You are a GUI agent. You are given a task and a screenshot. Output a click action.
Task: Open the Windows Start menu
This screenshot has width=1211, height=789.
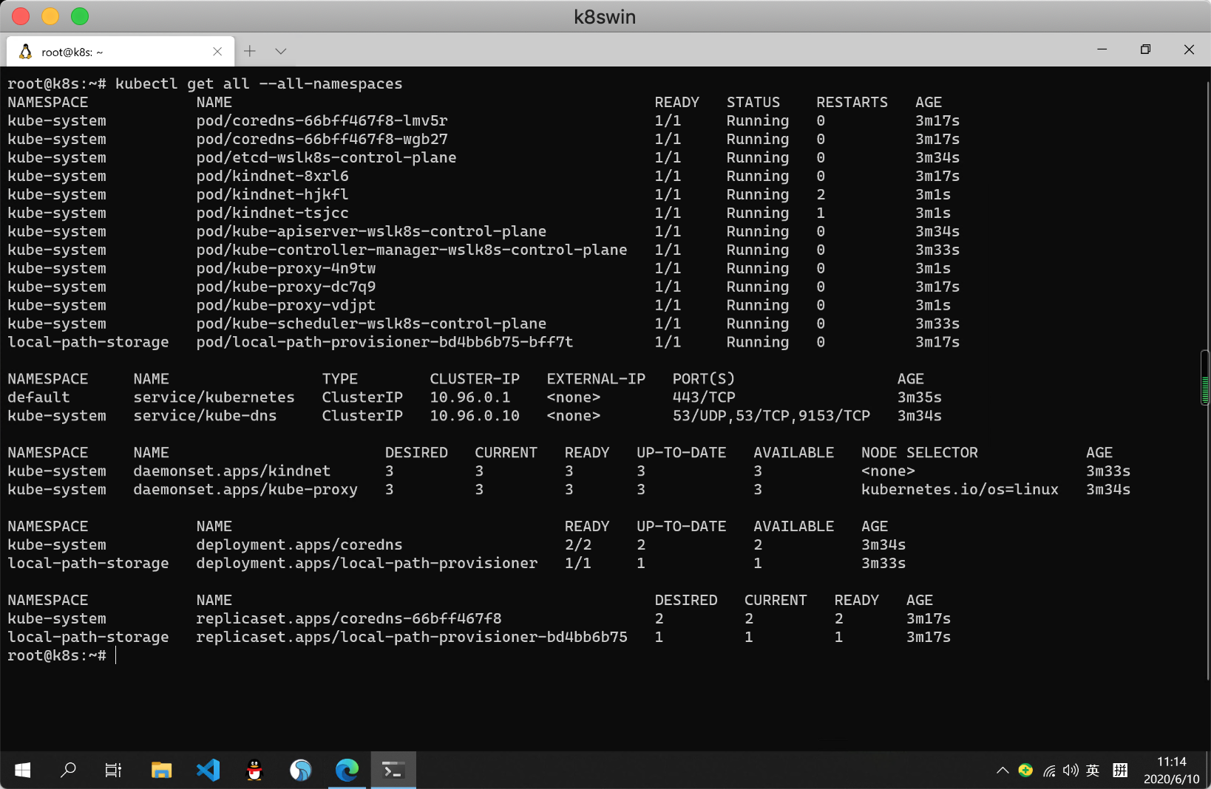coord(23,771)
